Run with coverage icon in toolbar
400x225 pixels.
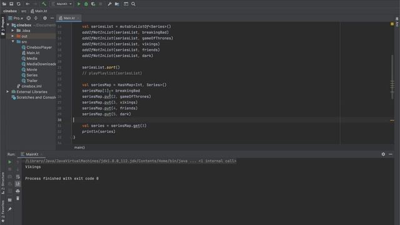pyautogui.click(x=93, y=4)
